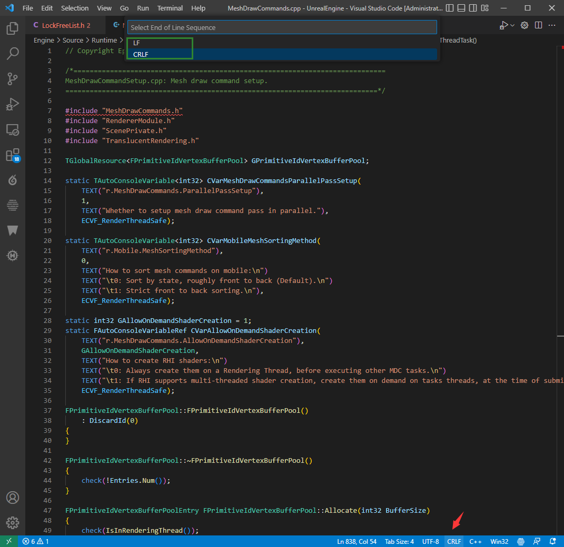The height and width of the screenshot is (547, 564).
Task: Open the Terminal menu
Action: [170, 8]
